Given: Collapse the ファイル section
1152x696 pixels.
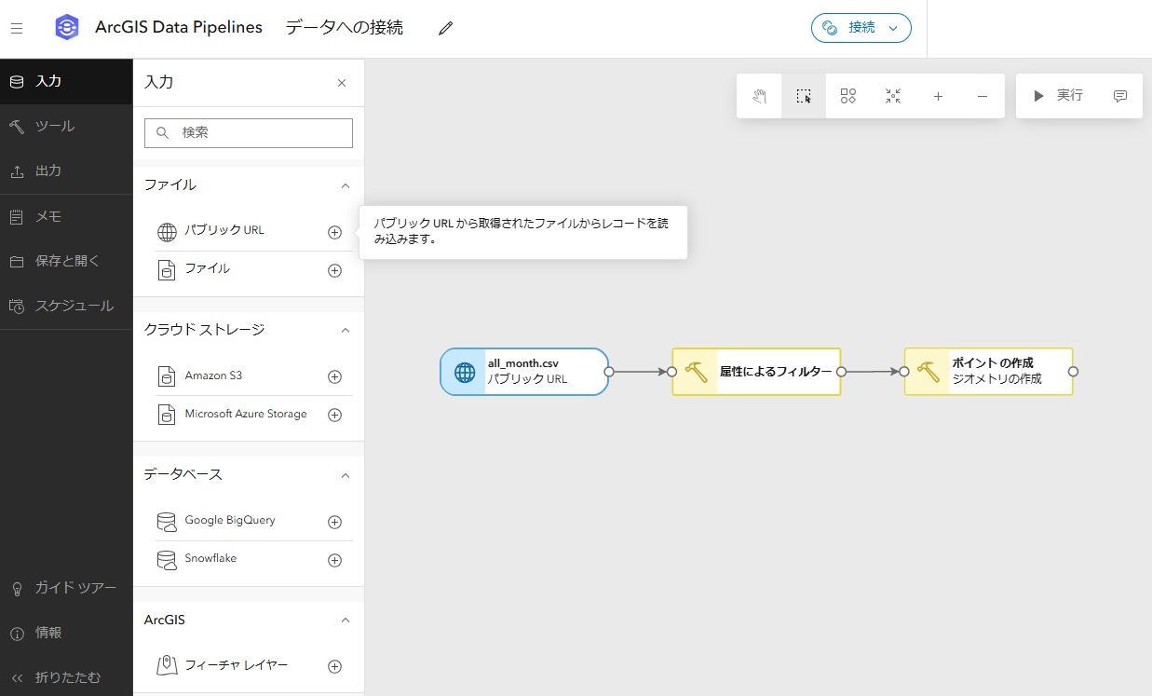Looking at the screenshot, I should [345, 184].
